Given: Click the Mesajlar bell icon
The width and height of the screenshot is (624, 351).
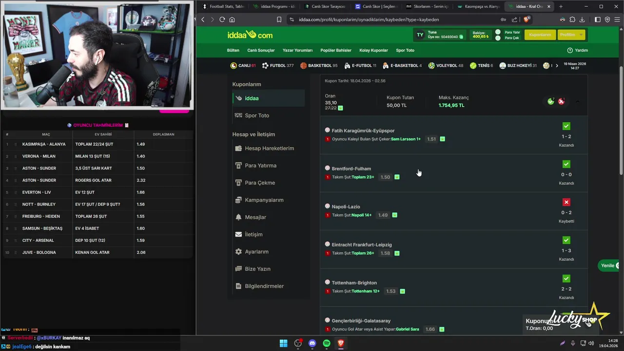Looking at the screenshot, I should click(x=238, y=217).
